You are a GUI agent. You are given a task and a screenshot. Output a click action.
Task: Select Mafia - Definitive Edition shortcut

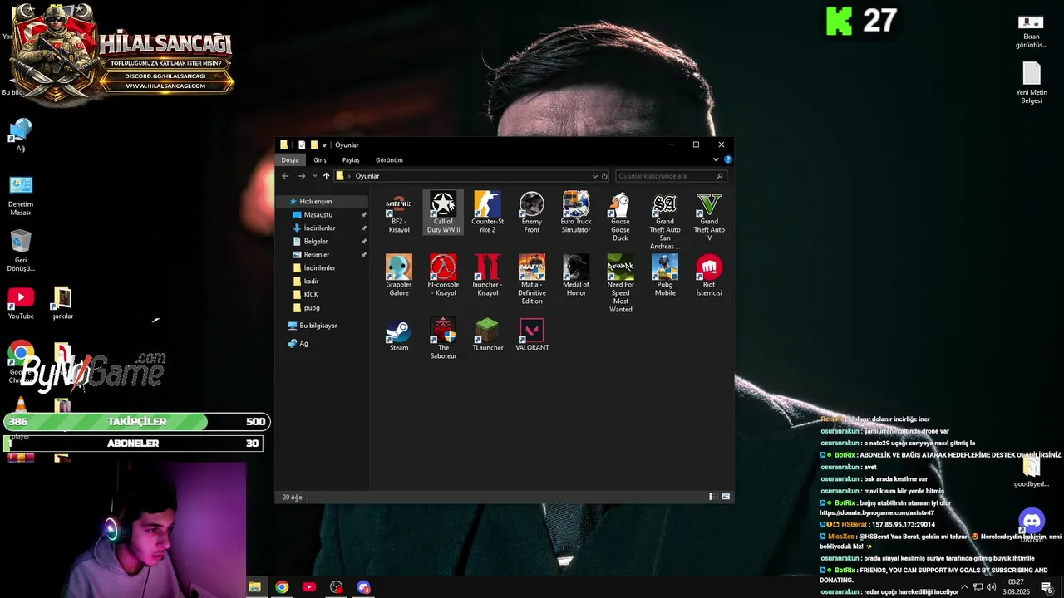(x=532, y=280)
